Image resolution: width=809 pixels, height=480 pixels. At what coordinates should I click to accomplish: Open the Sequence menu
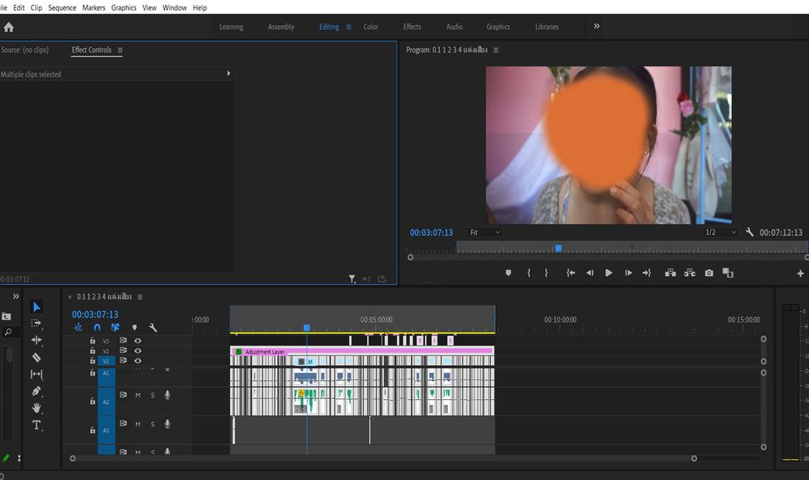click(62, 7)
